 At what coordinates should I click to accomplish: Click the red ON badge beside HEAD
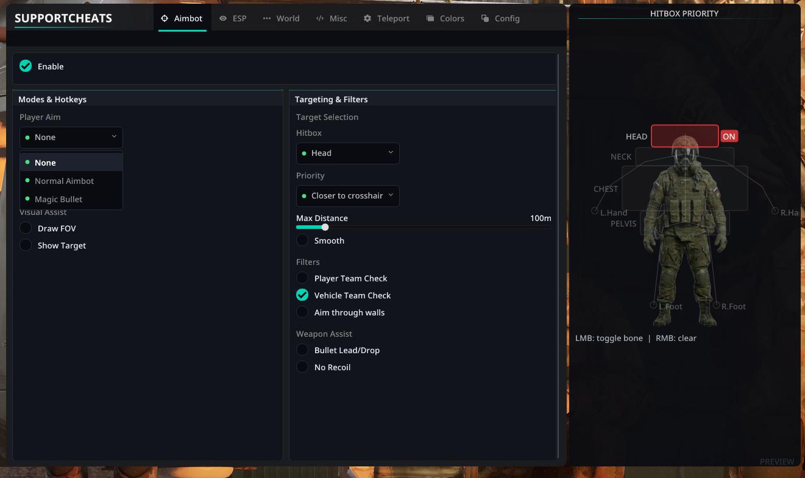pos(729,136)
